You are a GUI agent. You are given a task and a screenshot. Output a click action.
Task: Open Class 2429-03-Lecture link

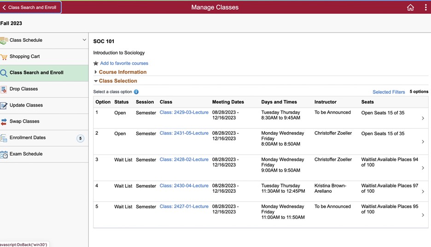coord(184,113)
